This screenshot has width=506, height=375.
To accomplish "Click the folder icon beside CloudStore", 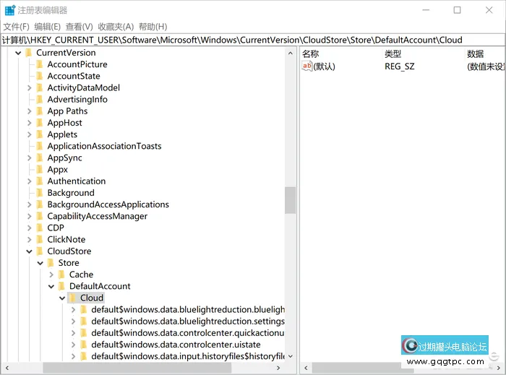I will pyautogui.click(x=40, y=251).
